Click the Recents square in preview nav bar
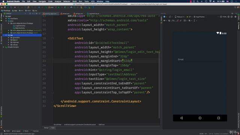Image resolution: width=240 pixels, height=135 pixels. 219,118
